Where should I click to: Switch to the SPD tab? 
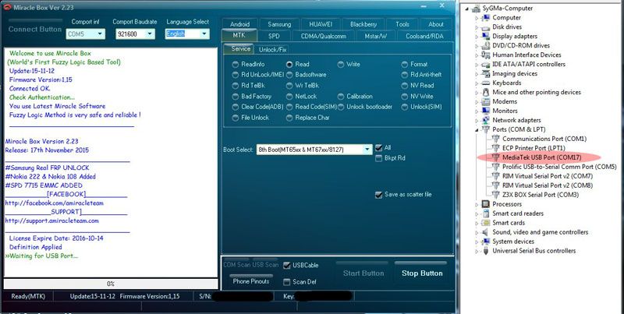click(x=274, y=36)
